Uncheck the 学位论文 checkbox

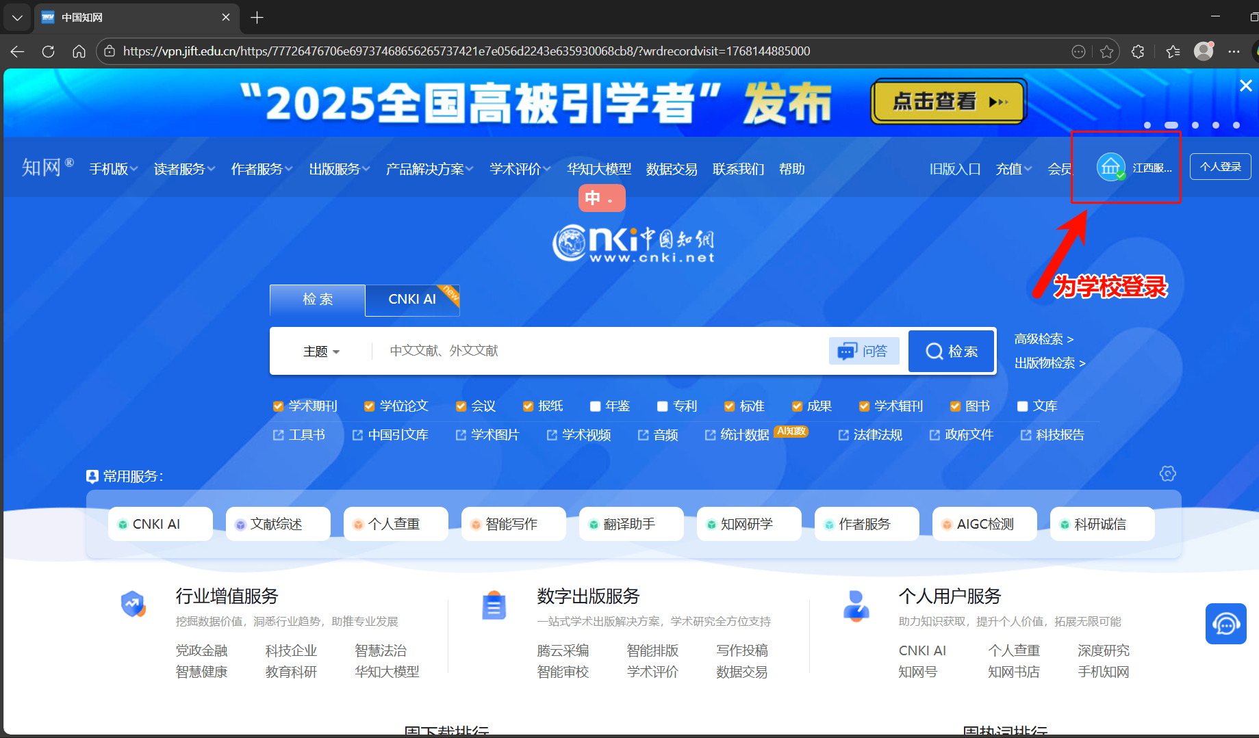[369, 406]
